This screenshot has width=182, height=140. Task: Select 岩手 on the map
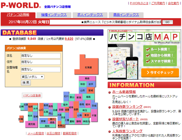91,84
